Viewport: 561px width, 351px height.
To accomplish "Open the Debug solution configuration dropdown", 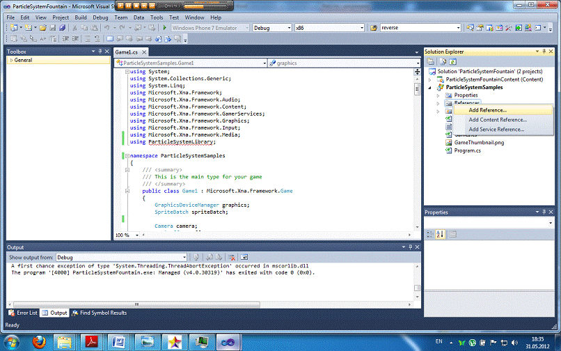I will (x=288, y=28).
